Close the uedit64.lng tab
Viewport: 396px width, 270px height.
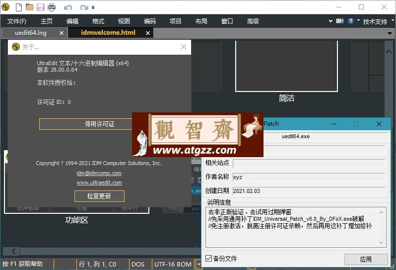tap(62, 33)
